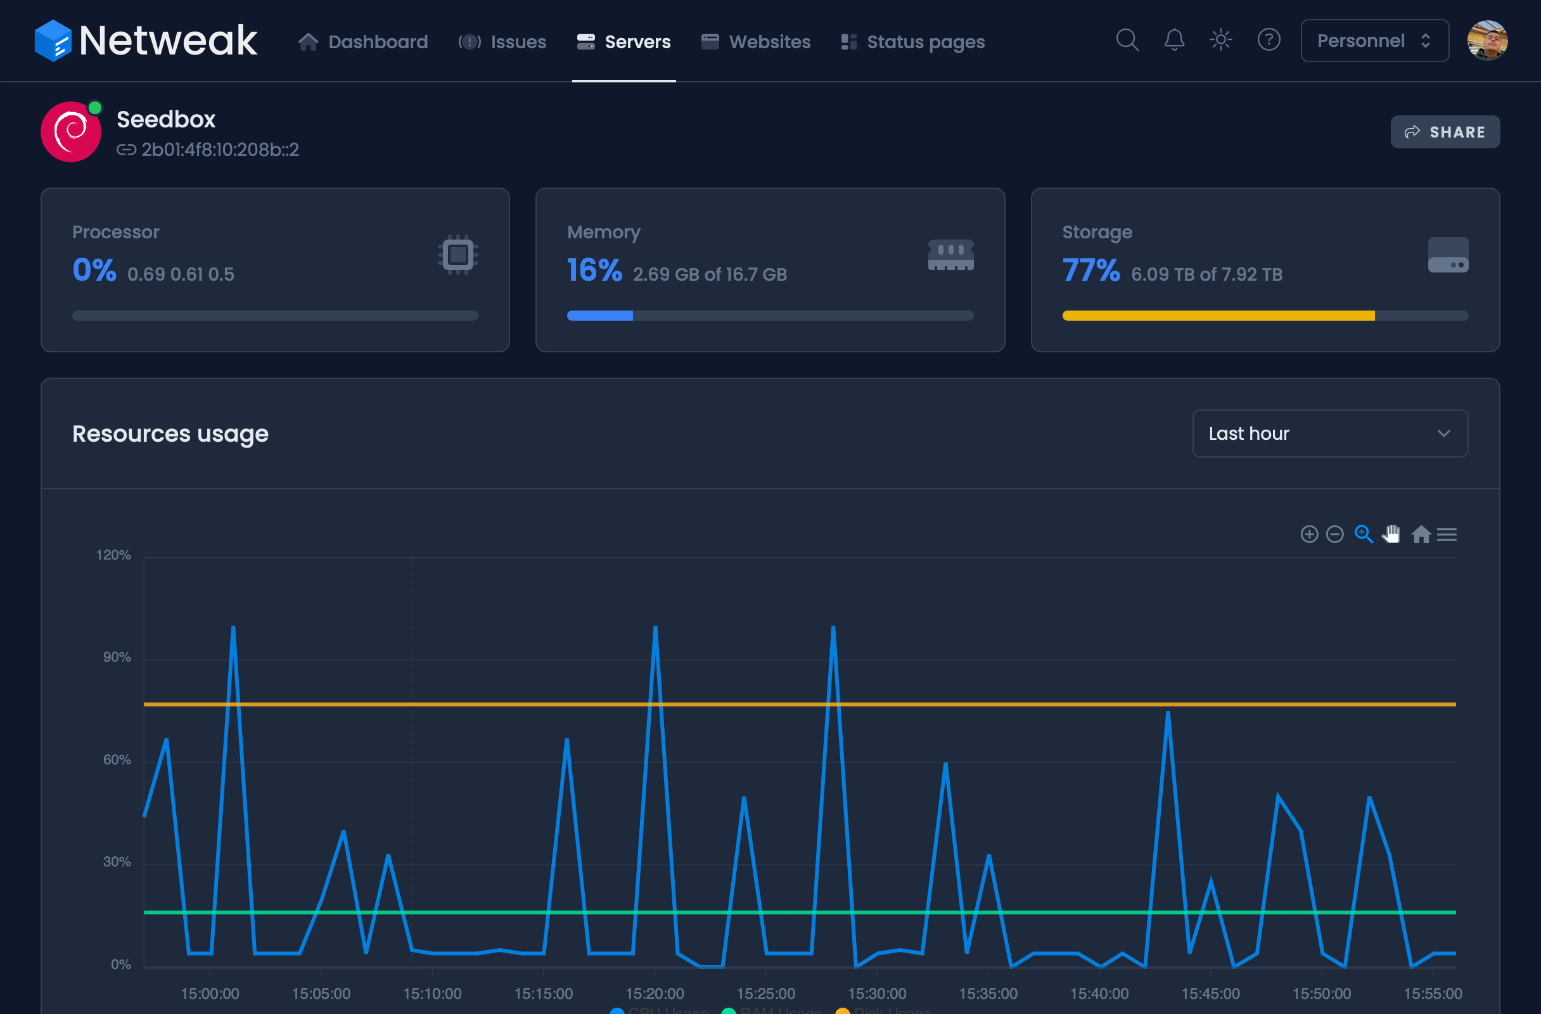The height and width of the screenshot is (1014, 1541).
Task: Check notifications via the bell icon
Action: [1174, 40]
